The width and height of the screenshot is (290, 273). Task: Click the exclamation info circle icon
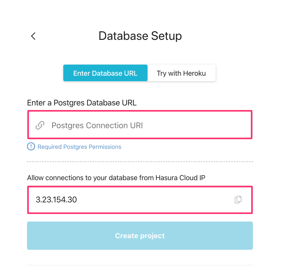point(31,147)
